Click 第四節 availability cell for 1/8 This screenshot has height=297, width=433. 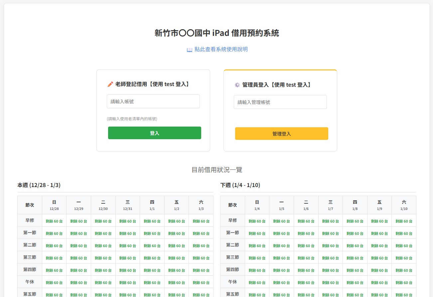pyautogui.click(x=355, y=270)
